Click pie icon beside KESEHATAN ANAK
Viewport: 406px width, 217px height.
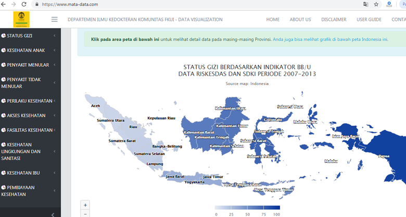click(3, 50)
